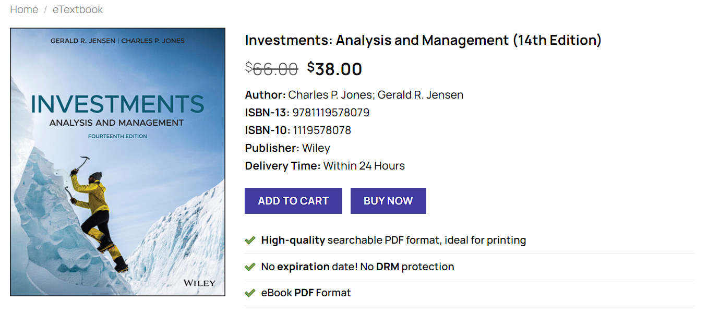This screenshot has height=313, width=708.
Task: Click the crossed-out original price $66.00
Action: click(x=271, y=68)
